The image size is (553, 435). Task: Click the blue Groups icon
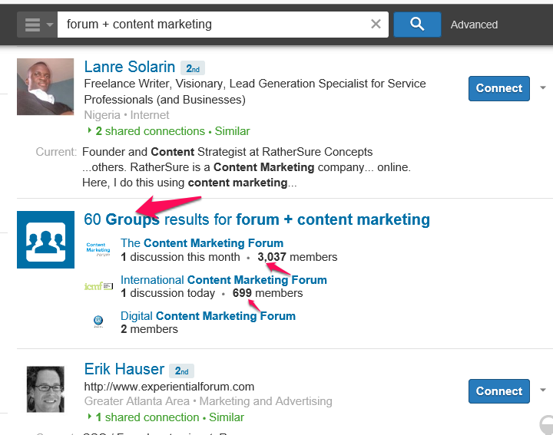point(45,239)
